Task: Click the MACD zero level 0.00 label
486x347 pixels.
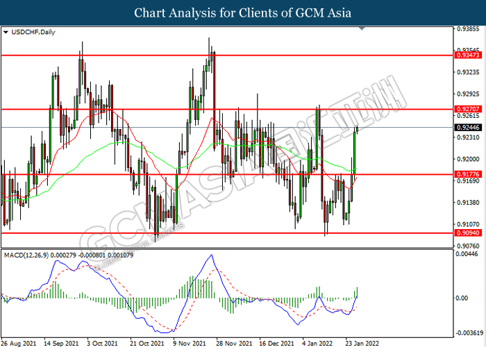Action: 462,298
